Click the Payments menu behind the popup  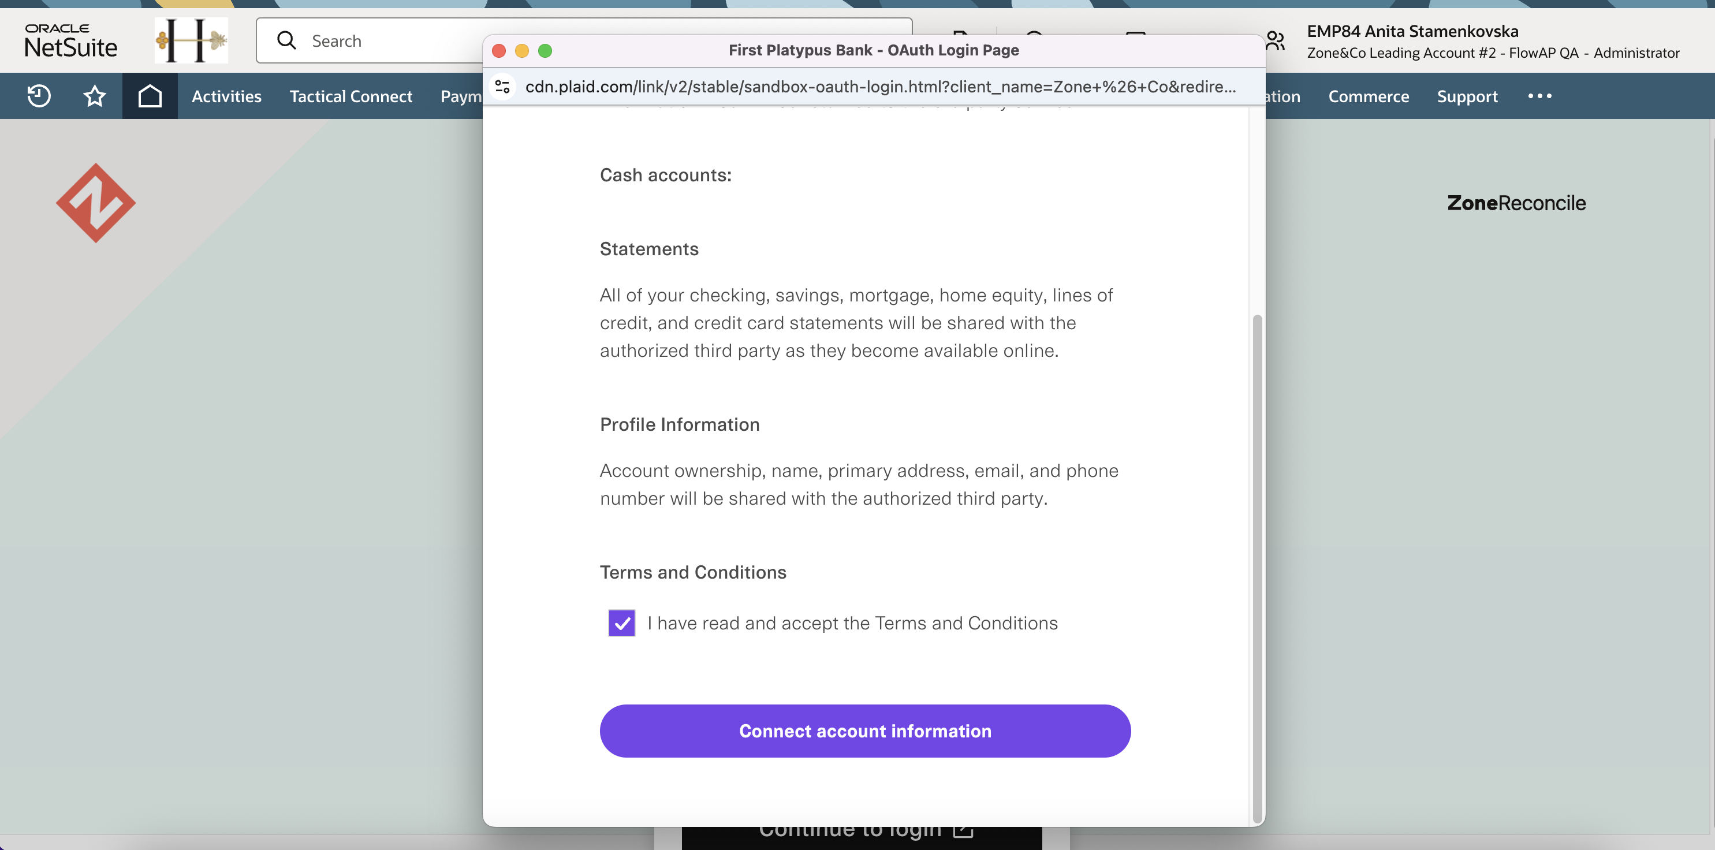461,96
